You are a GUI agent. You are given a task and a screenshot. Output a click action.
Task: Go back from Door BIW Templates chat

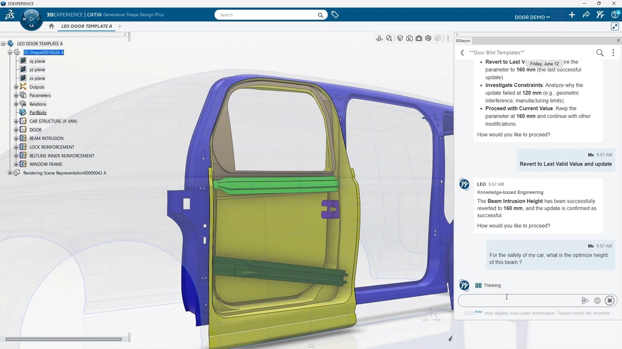[462, 53]
